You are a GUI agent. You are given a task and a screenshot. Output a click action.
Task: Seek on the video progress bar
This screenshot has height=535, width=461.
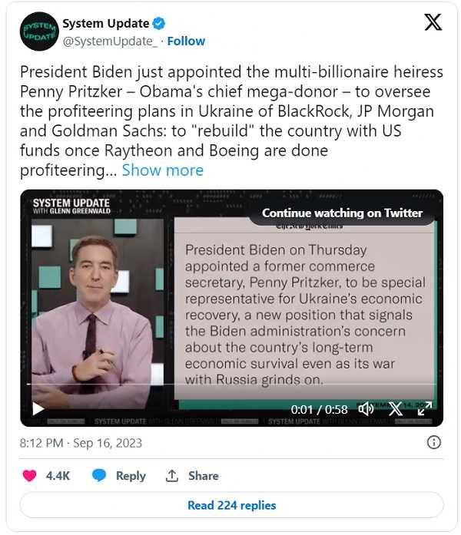(230, 384)
